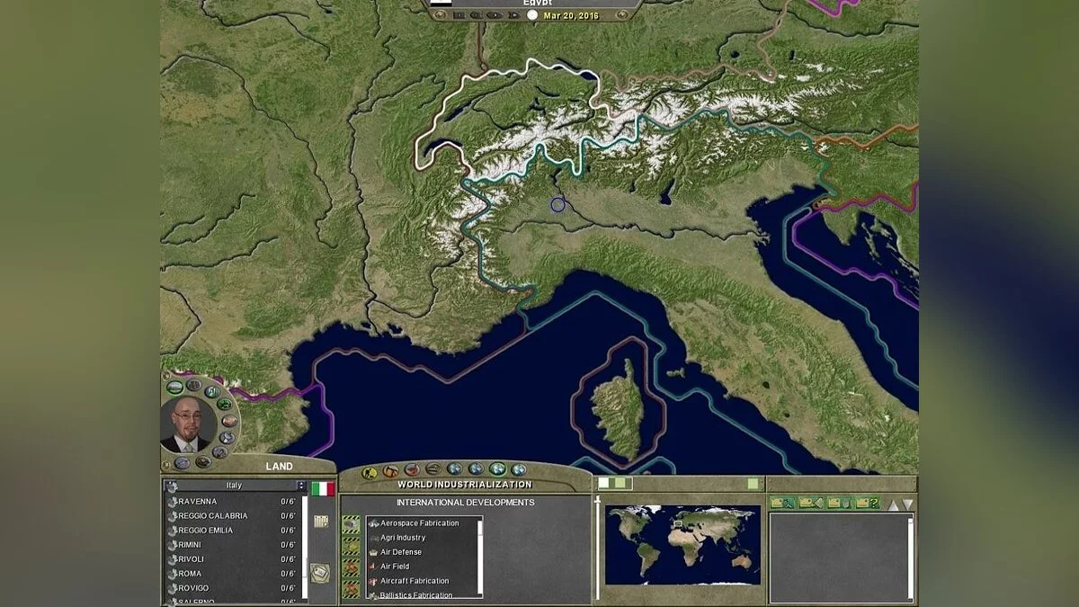
Task: Click the message help question-mark icon
Action: 868,503
